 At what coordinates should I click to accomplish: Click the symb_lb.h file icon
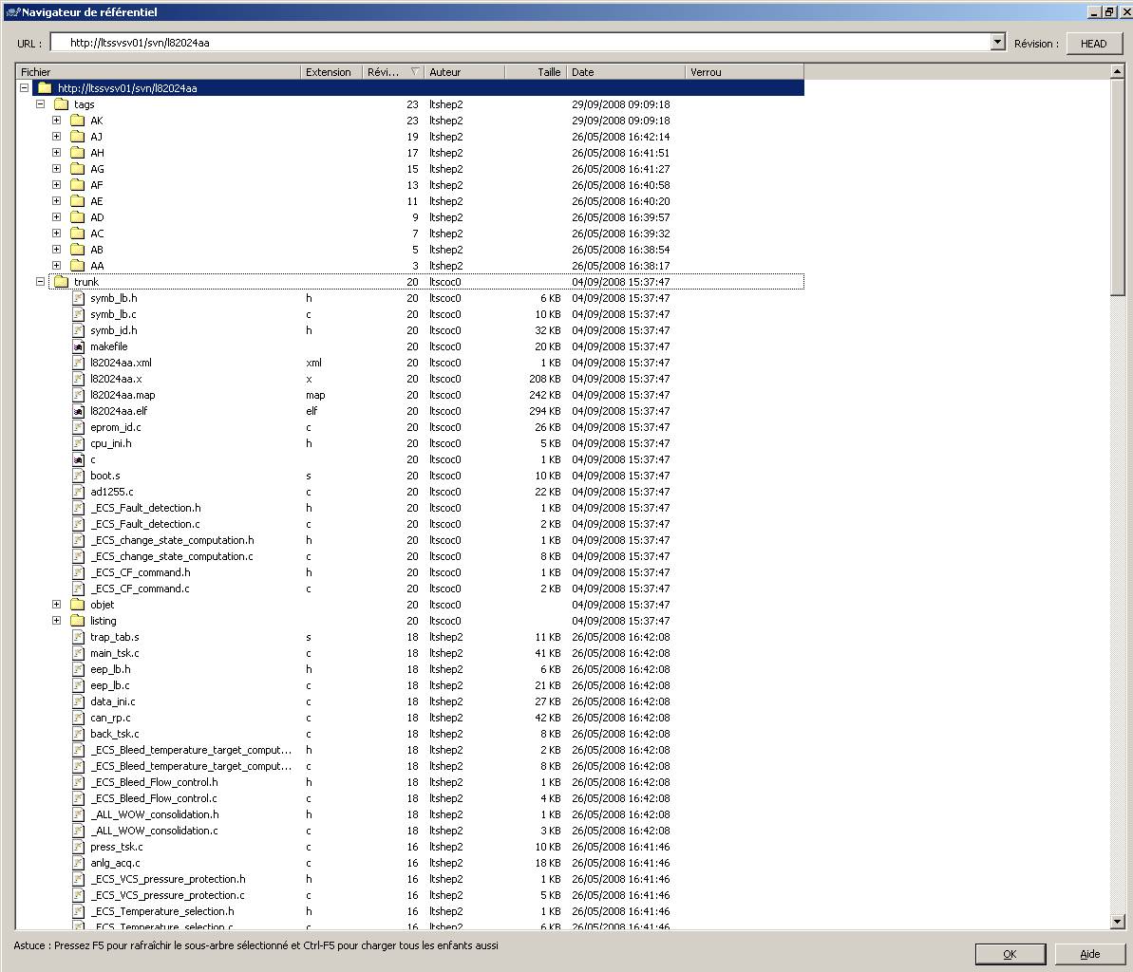[x=78, y=298]
